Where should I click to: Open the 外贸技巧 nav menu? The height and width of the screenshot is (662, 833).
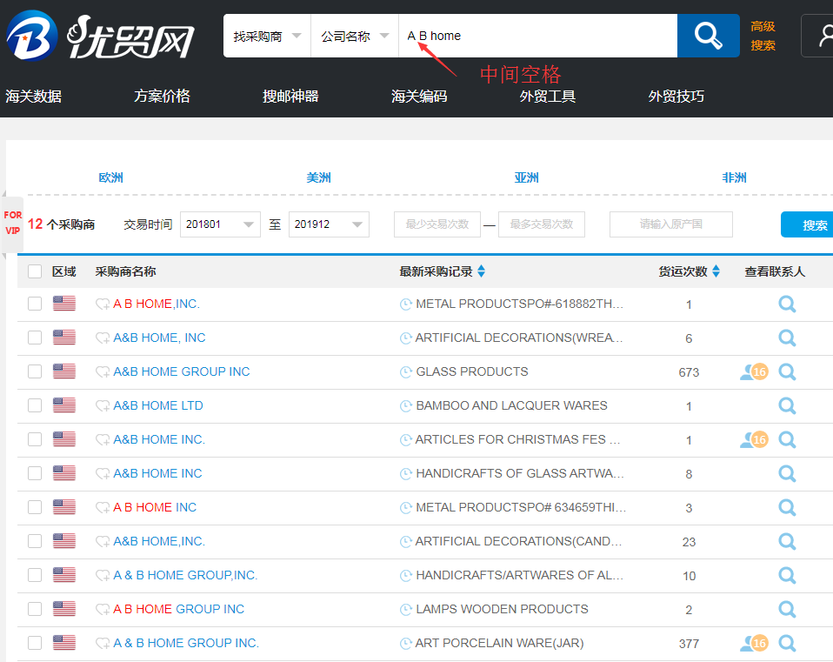tap(676, 97)
